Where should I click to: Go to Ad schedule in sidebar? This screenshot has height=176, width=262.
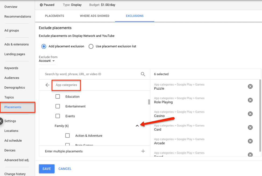(13, 140)
